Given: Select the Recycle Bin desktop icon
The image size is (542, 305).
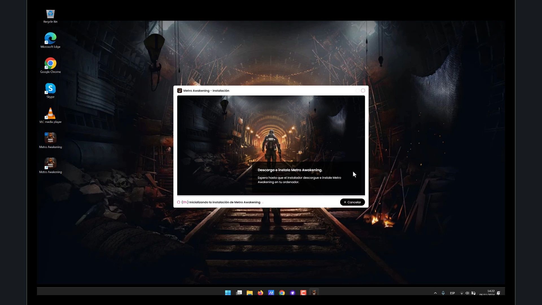Looking at the screenshot, I should point(51,16).
